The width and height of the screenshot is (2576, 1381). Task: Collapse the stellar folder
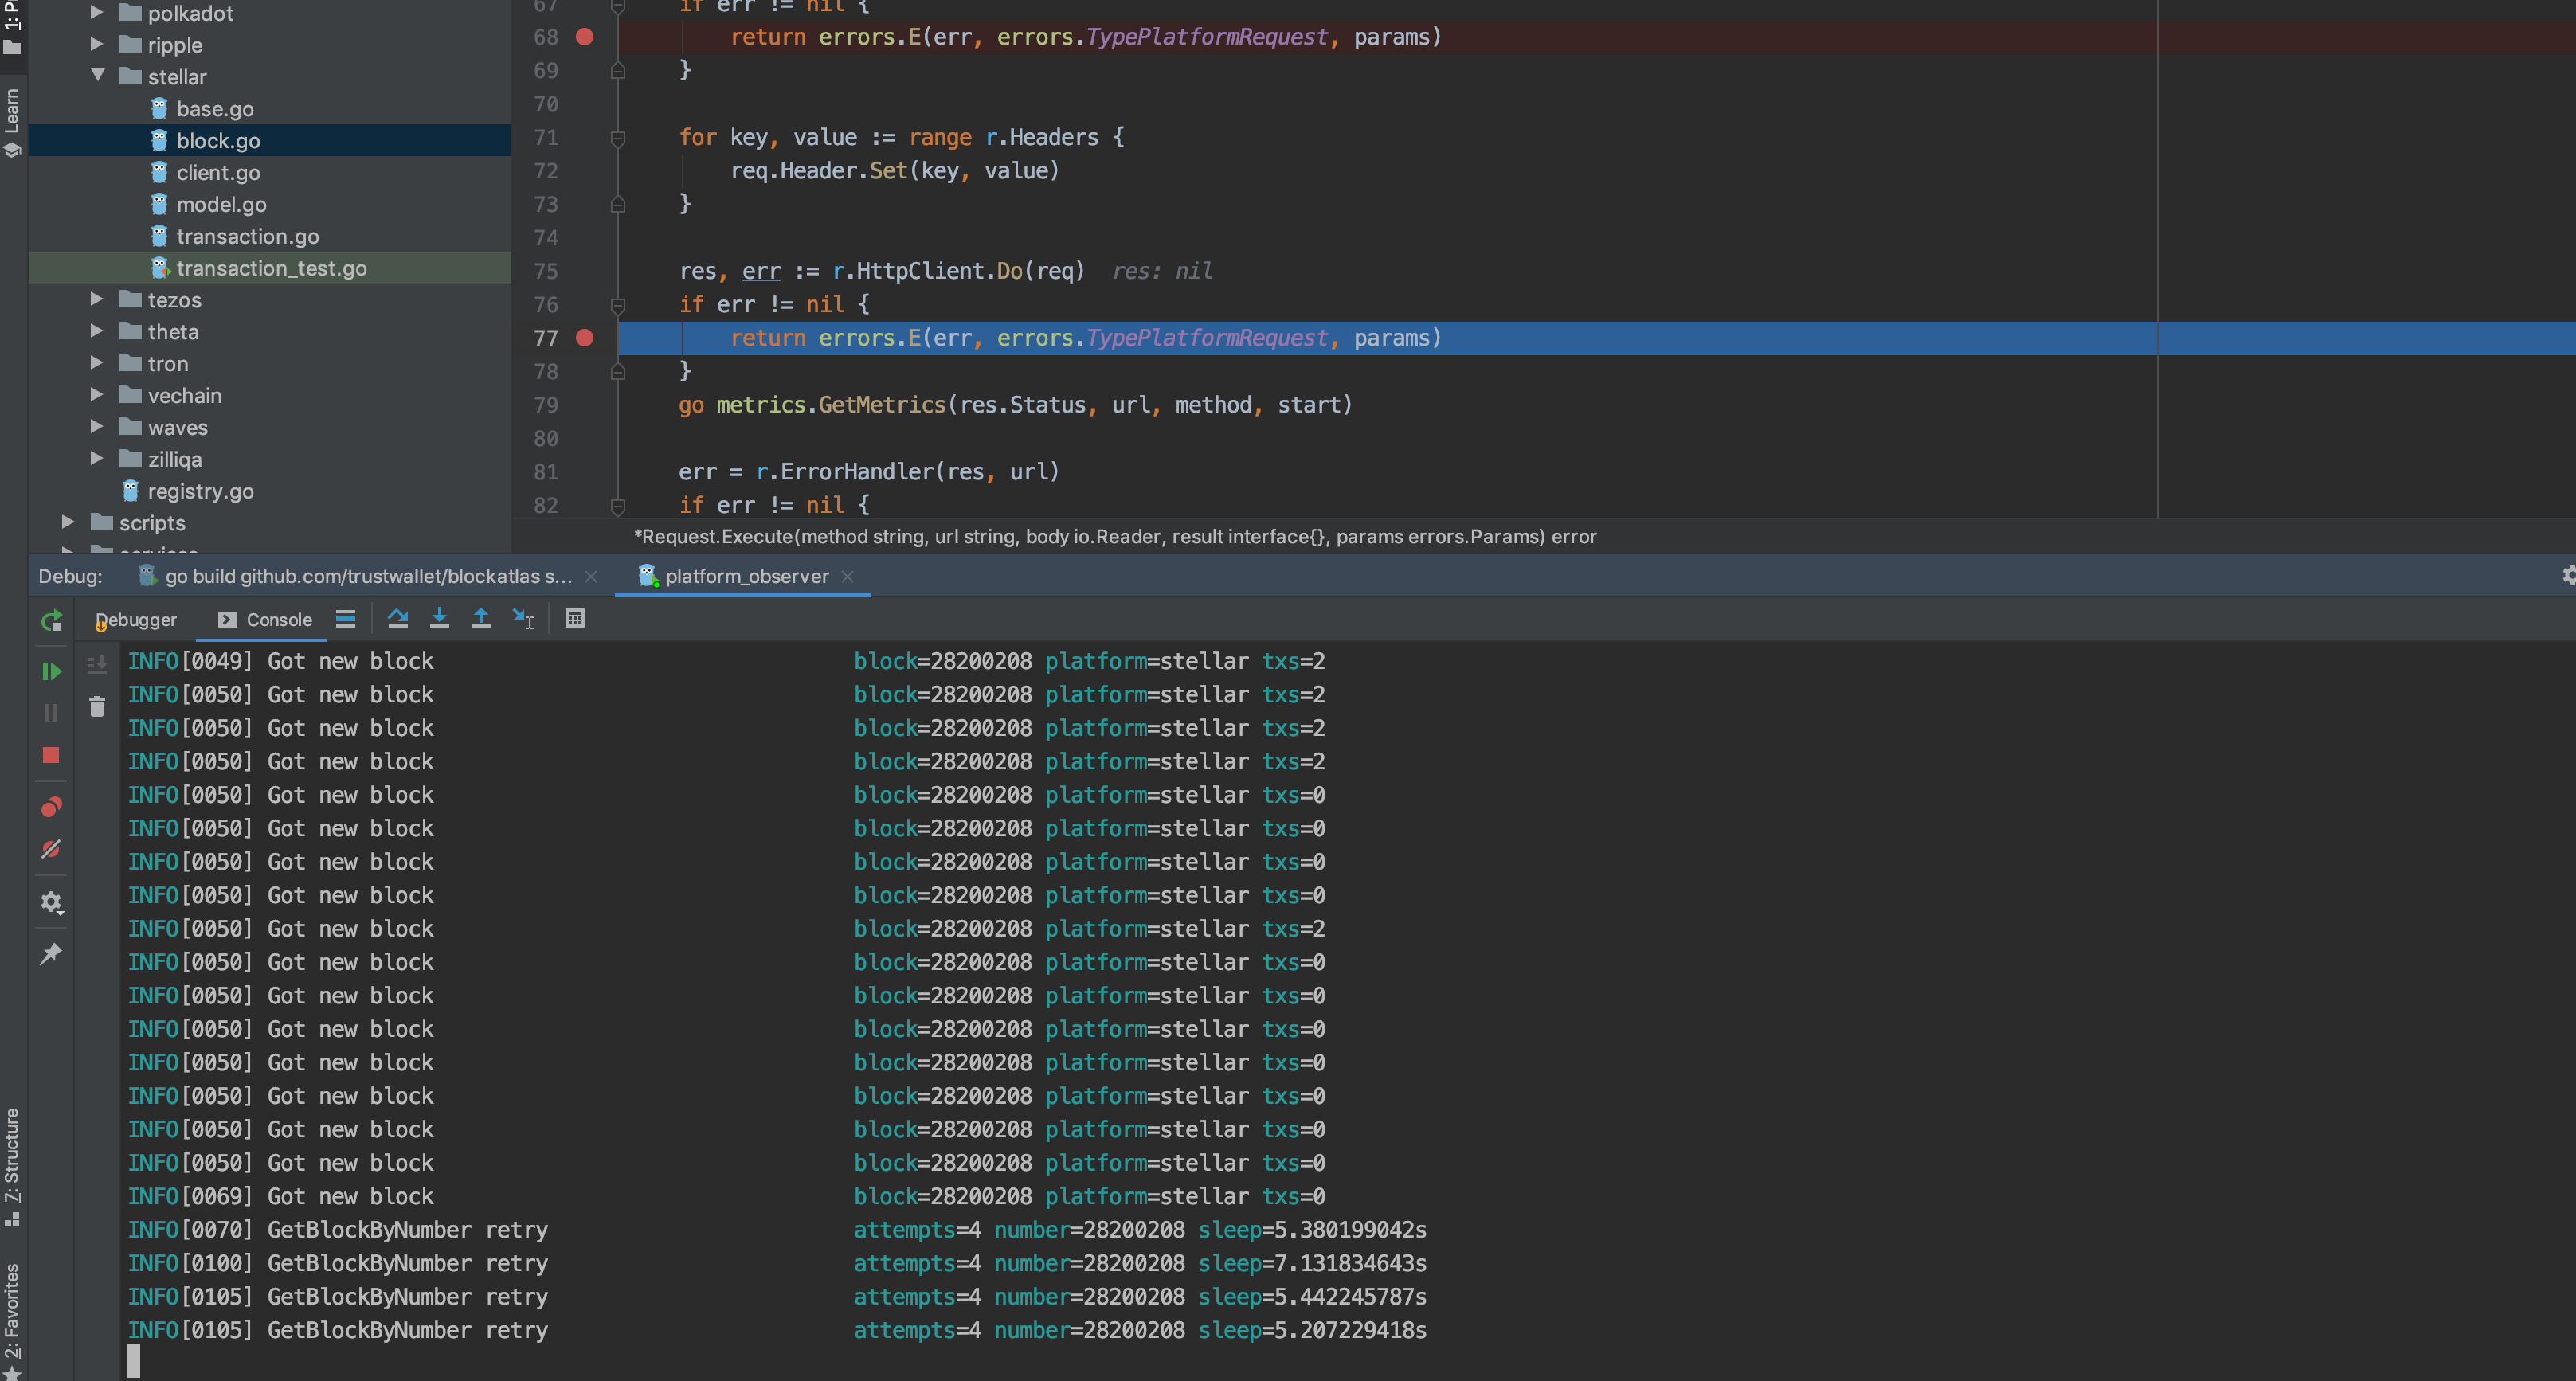(x=97, y=76)
